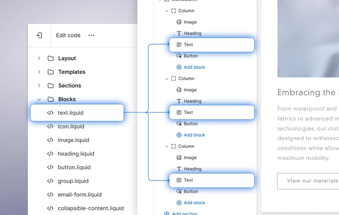Open collapsible-content.liquid file
339x215 pixels.
(90, 208)
